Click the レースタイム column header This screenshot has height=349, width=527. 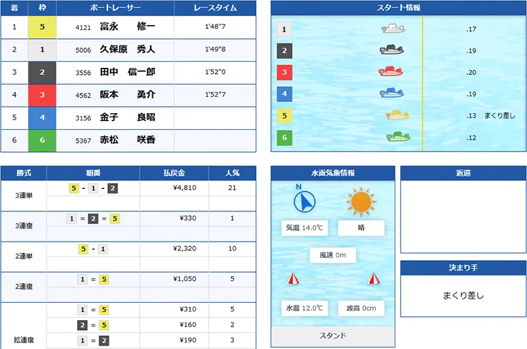point(215,8)
